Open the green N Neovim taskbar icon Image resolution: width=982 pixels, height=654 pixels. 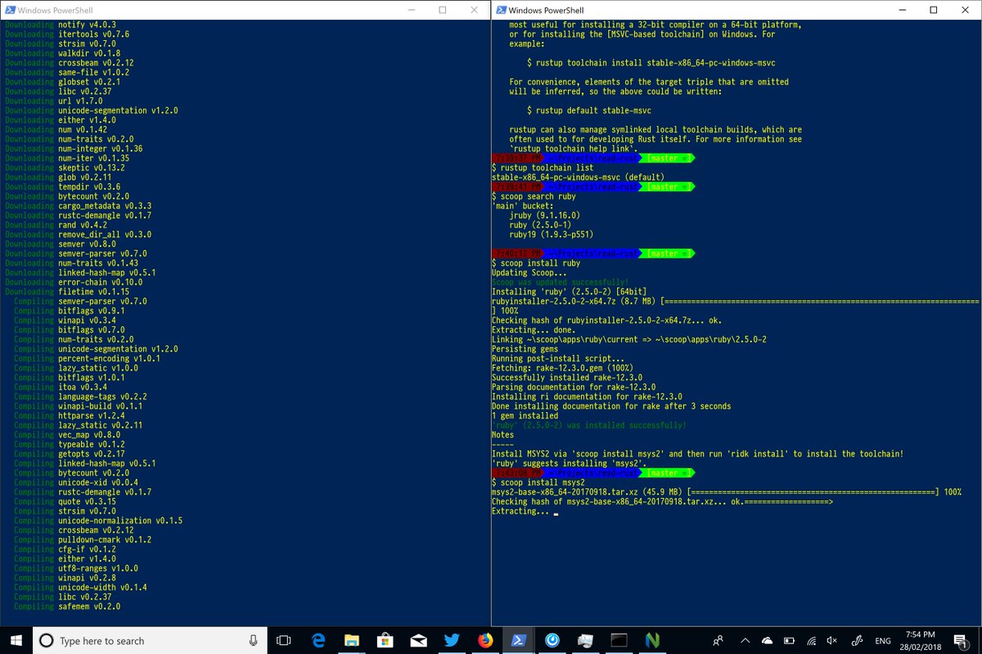tap(653, 641)
